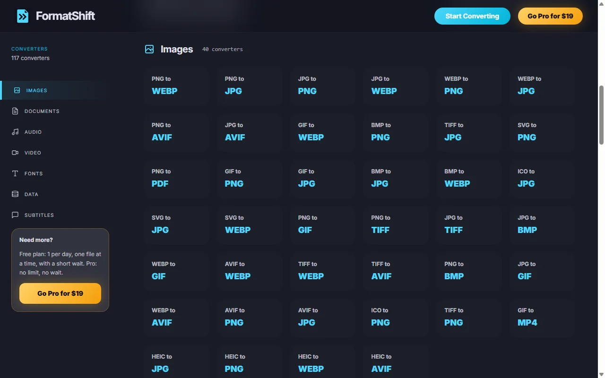
Task: Select the SVG to PNG card
Action: (x=543, y=132)
